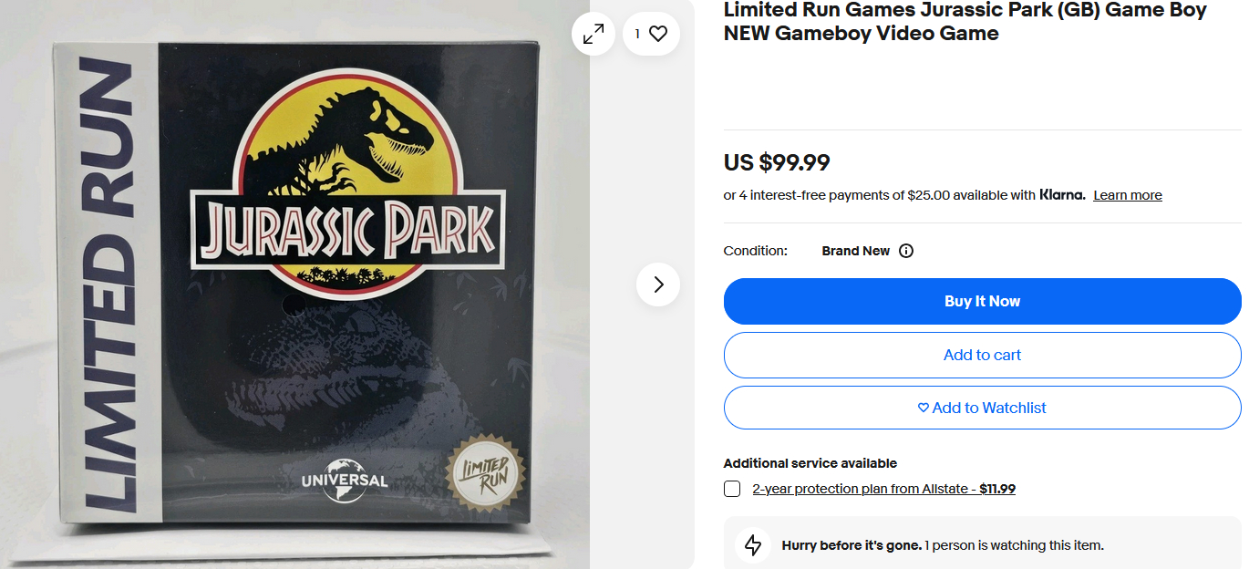
Task: Click the Universal globe logo on the box
Action: 344,481
